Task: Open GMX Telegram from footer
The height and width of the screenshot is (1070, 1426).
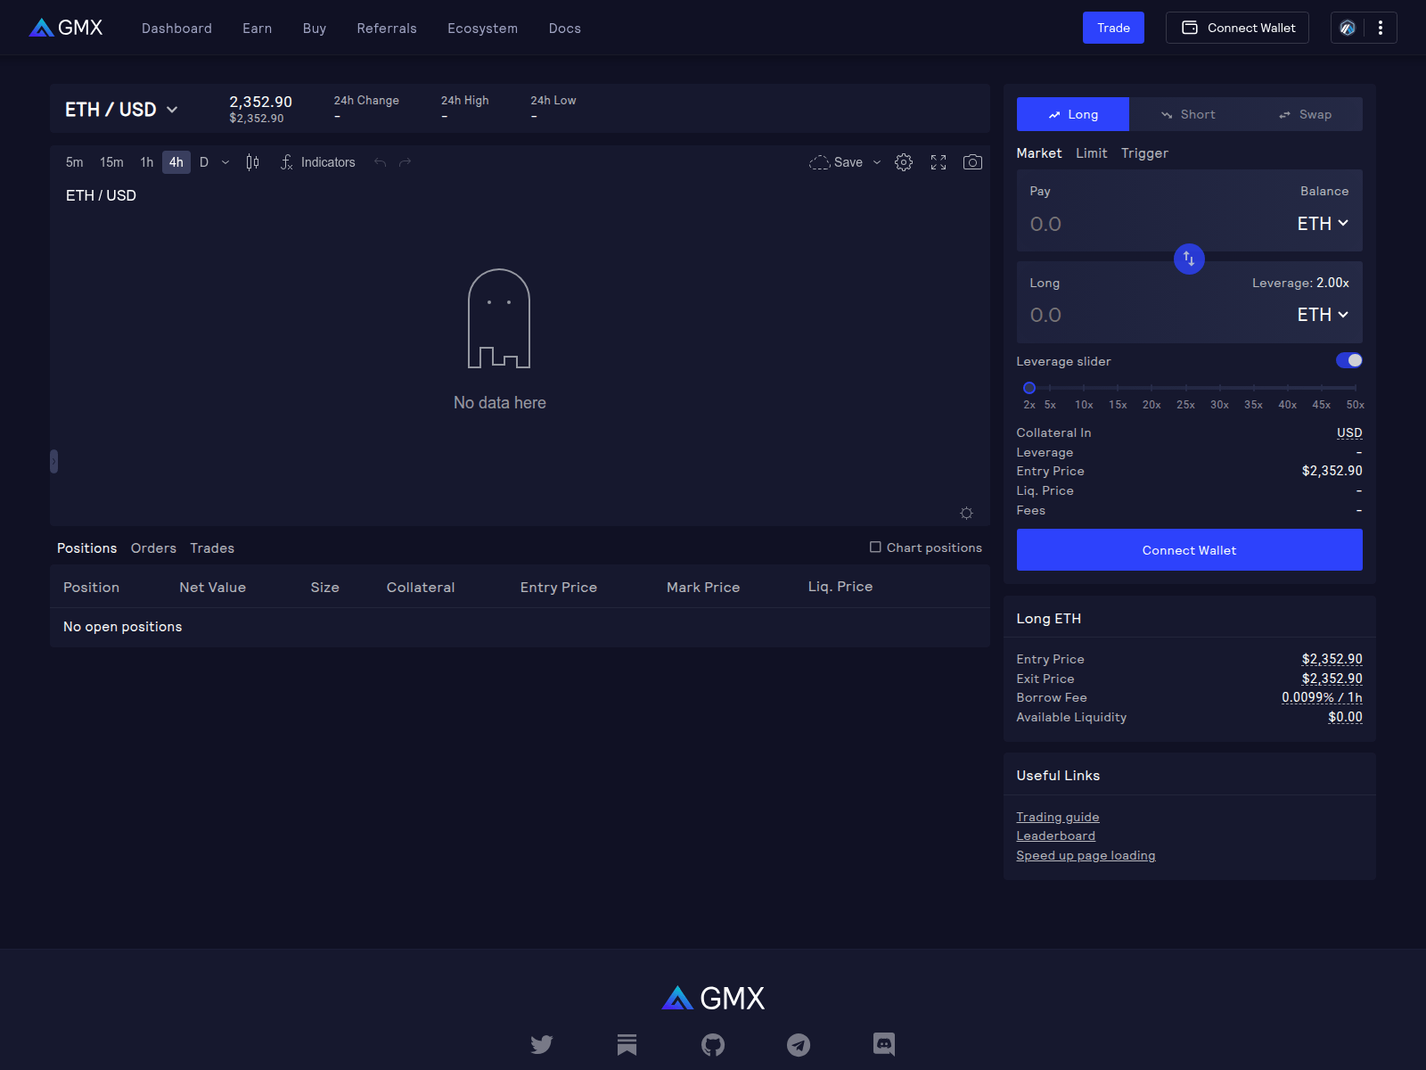Action: (799, 1044)
